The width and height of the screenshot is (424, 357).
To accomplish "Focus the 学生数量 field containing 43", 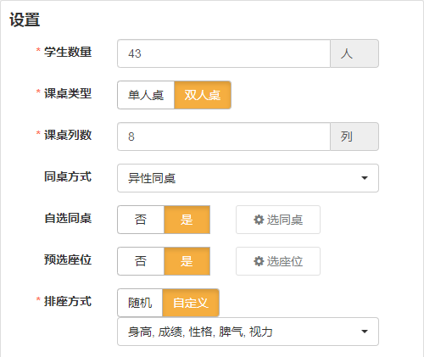I will click(x=224, y=53).
